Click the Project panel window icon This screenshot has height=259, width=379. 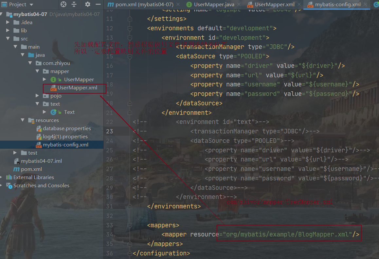click(x=4, y=4)
